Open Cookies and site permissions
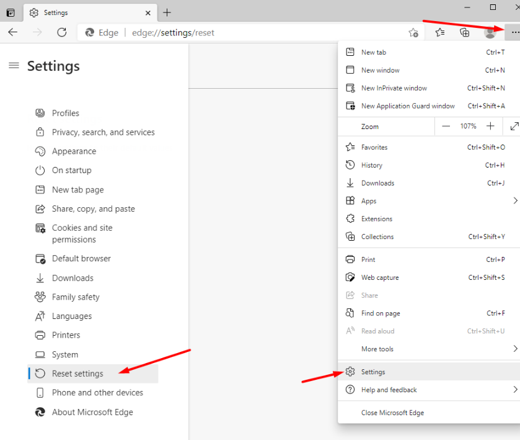The height and width of the screenshot is (440, 520). (x=93, y=233)
